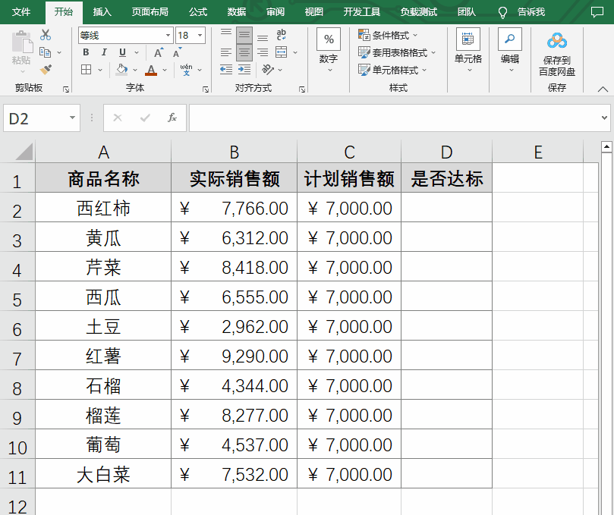
Task: Expand underline style options arrow
Action: coord(137,52)
